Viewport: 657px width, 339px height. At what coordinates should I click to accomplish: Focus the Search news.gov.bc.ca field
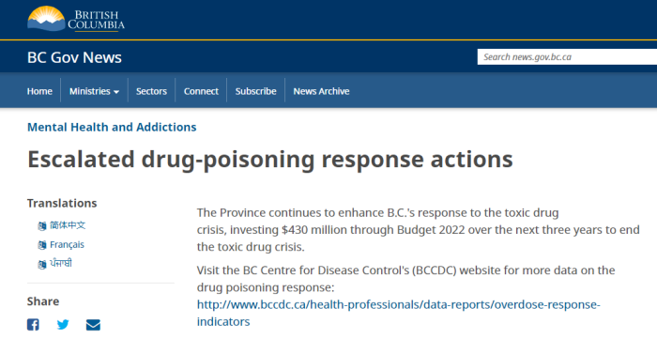pyautogui.click(x=567, y=57)
